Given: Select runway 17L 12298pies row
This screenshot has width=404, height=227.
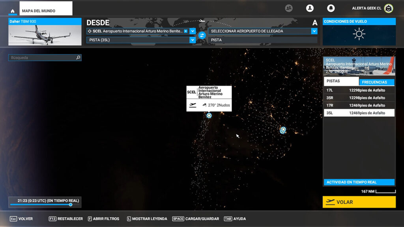Looking at the screenshot, I should 359,90.
